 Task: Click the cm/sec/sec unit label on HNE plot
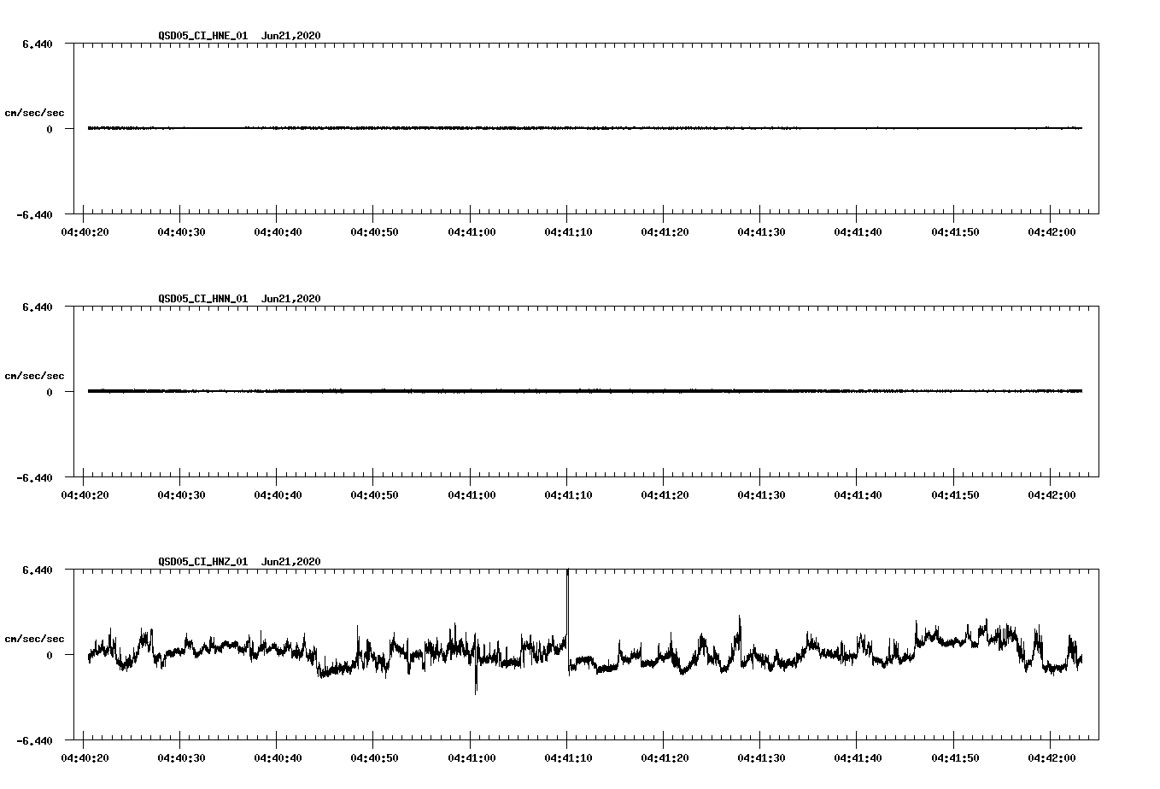34,113
